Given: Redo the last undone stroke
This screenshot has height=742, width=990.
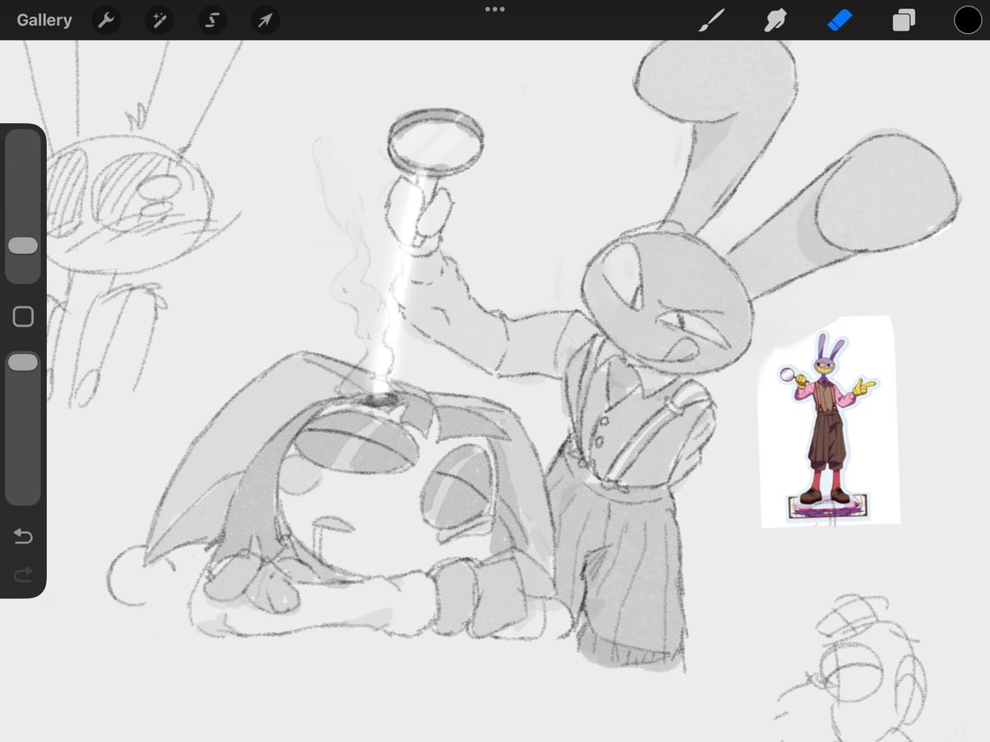Looking at the screenshot, I should [23, 573].
